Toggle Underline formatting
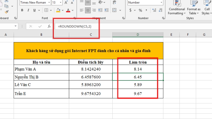This screenshot has height=119, width=212. coord(34,10)
